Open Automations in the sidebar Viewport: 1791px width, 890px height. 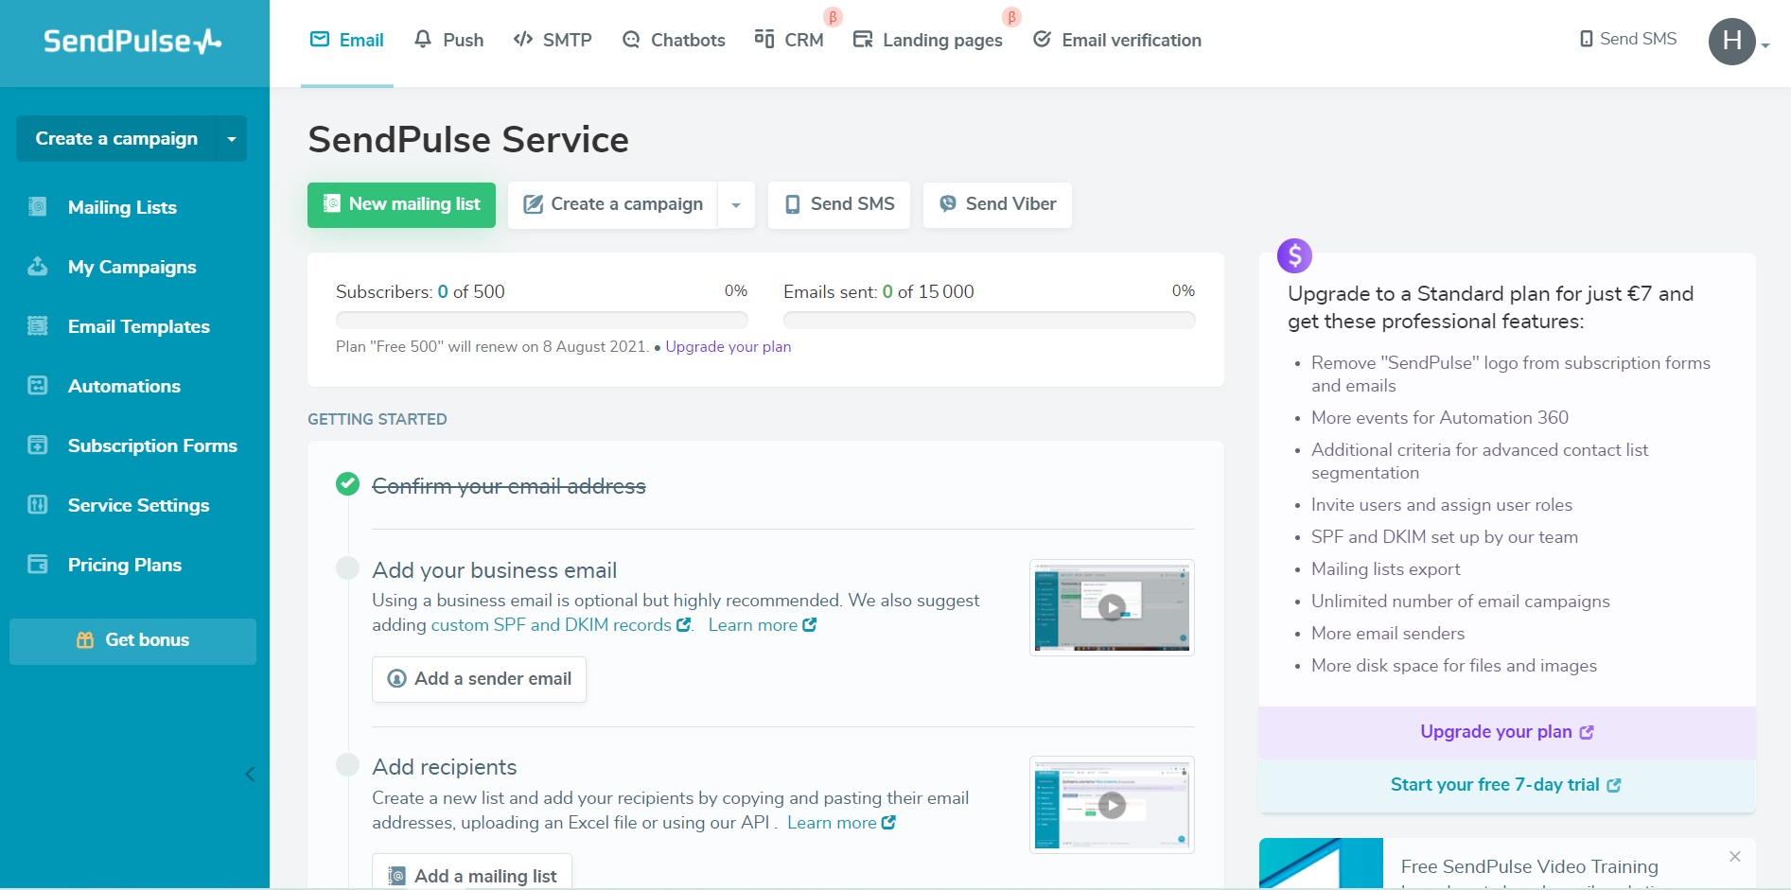pyautogui.click(x=124, y=386)
